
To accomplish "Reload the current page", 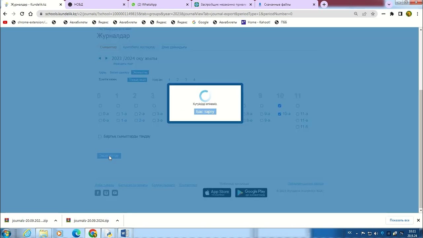I will [22, 14].
